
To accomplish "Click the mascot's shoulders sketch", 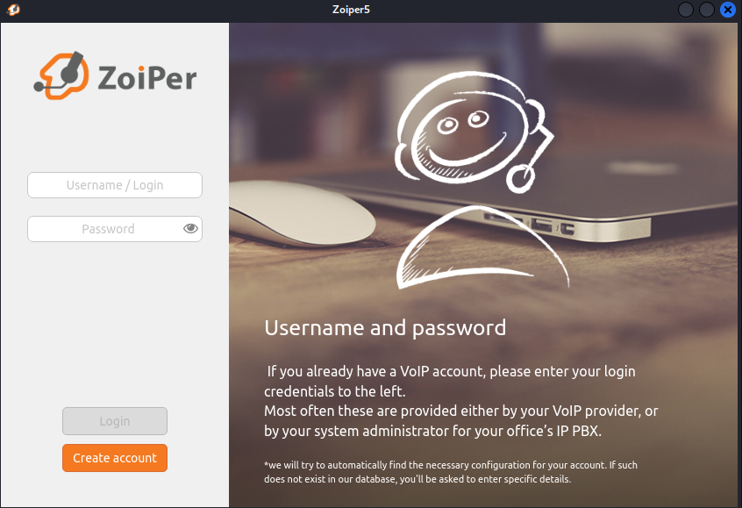I will 482,247.
